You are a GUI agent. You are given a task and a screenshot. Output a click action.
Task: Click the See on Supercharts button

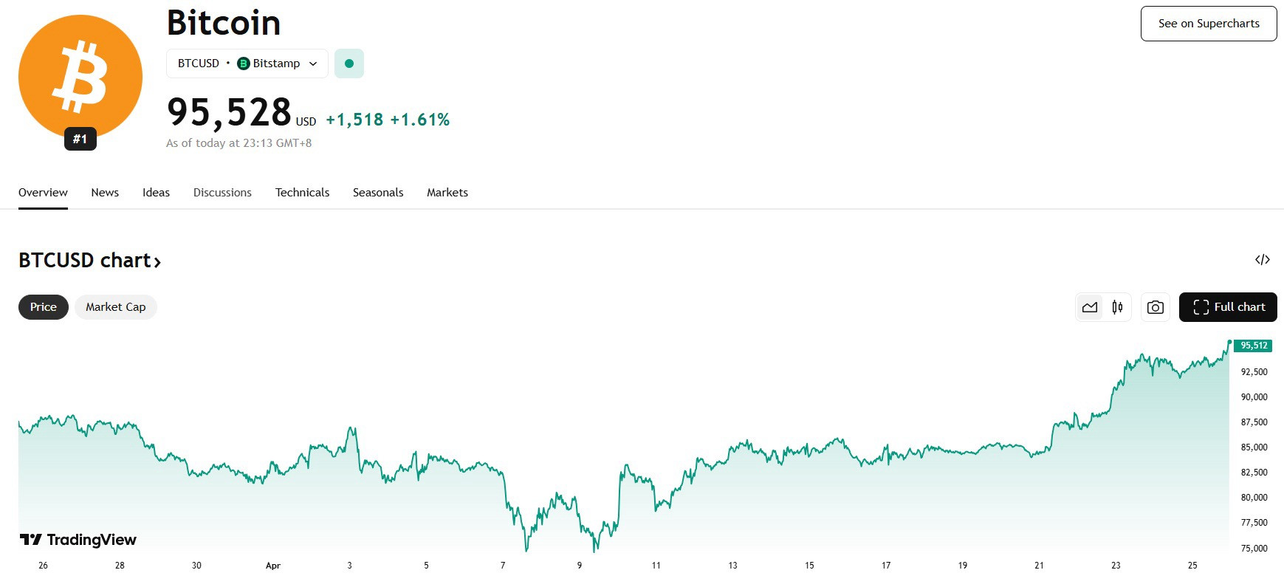click(1209, 24)
